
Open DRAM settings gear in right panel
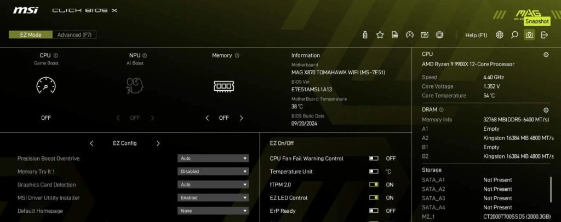pyautogui.click(x=546, y=110)
